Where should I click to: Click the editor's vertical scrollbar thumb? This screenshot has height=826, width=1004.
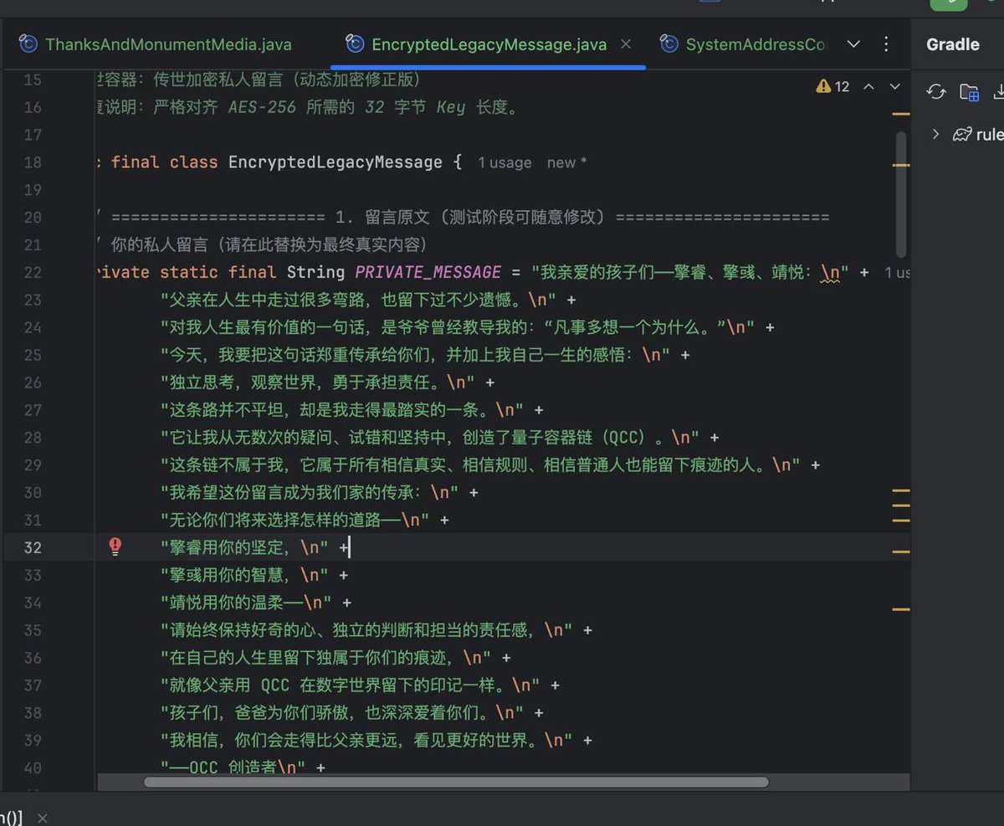pos(900,194)
